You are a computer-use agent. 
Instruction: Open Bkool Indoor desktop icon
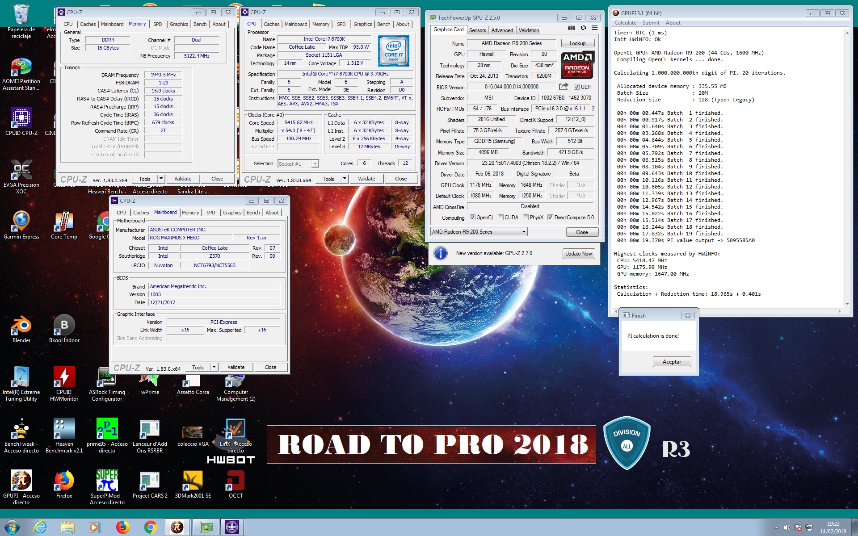[64, 329]
